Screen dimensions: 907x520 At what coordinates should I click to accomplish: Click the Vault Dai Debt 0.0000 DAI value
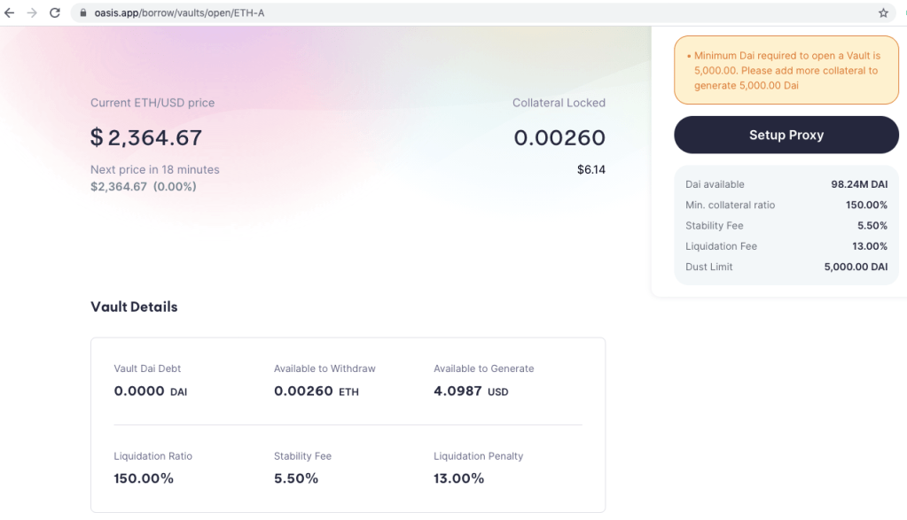[150, 391]
